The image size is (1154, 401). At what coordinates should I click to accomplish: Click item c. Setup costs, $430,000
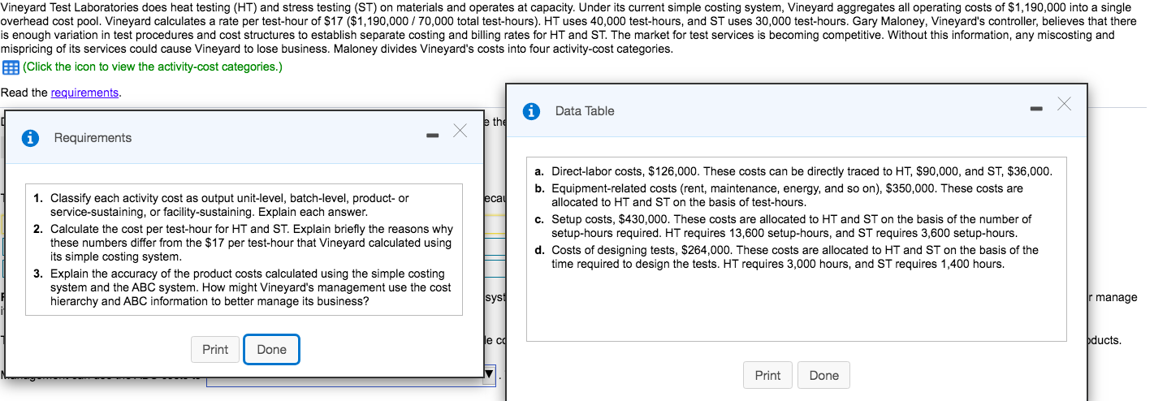tap(784, 226)
